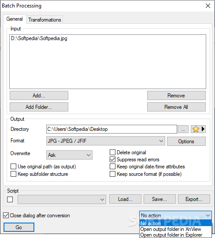Switch to the General tab

point(15,19)
